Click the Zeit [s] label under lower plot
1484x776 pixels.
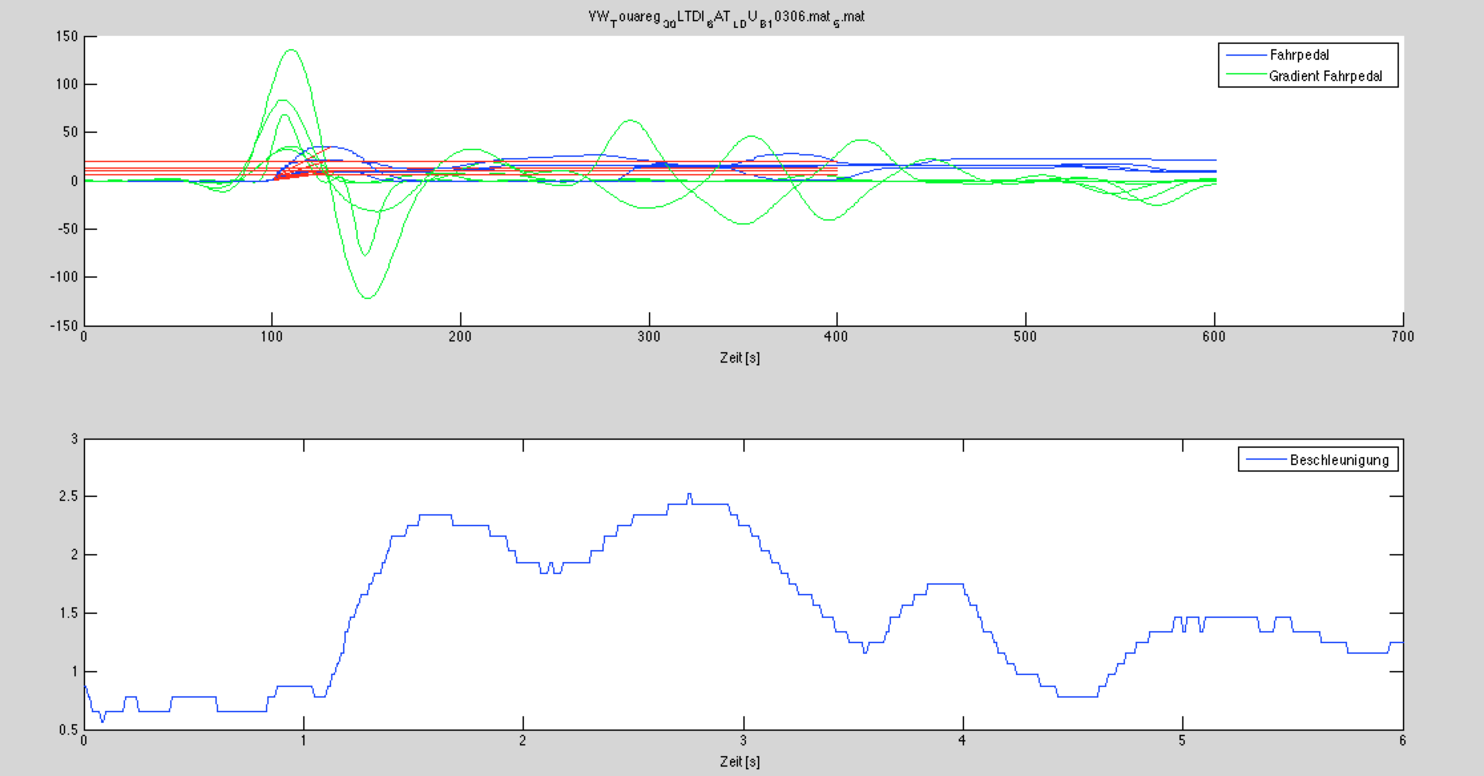pyautogui.click(x=739, y=761)
